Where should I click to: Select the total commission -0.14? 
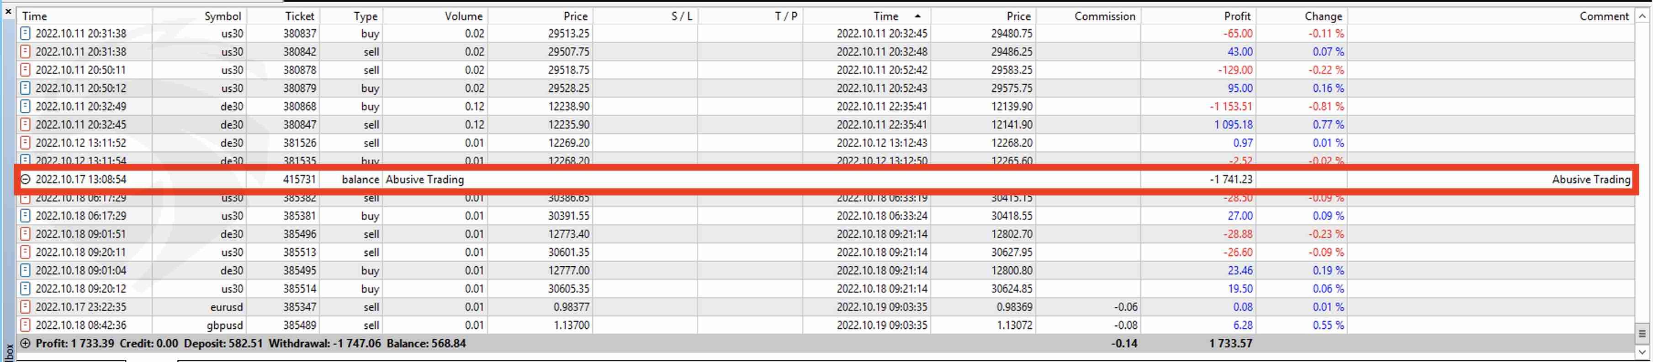(x=1124, y=343)
